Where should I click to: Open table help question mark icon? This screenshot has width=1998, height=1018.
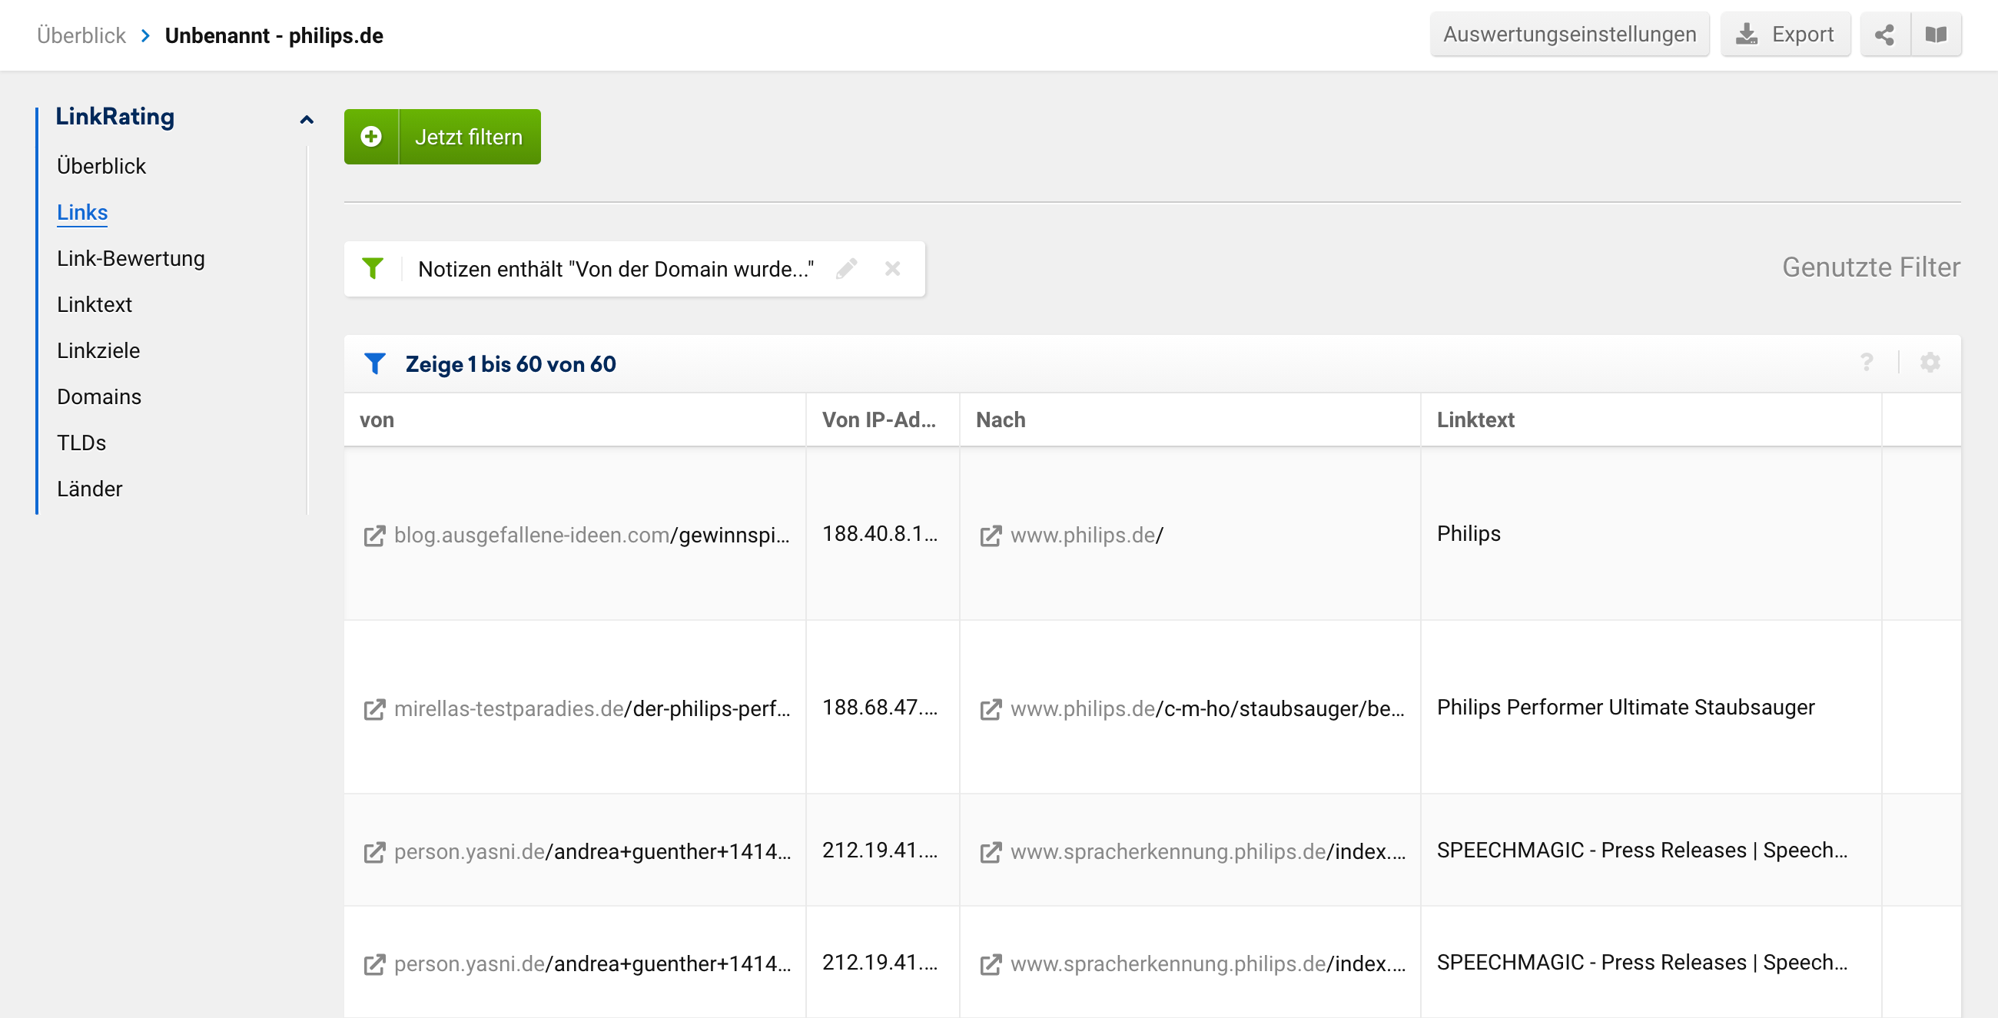(1866, 362)
